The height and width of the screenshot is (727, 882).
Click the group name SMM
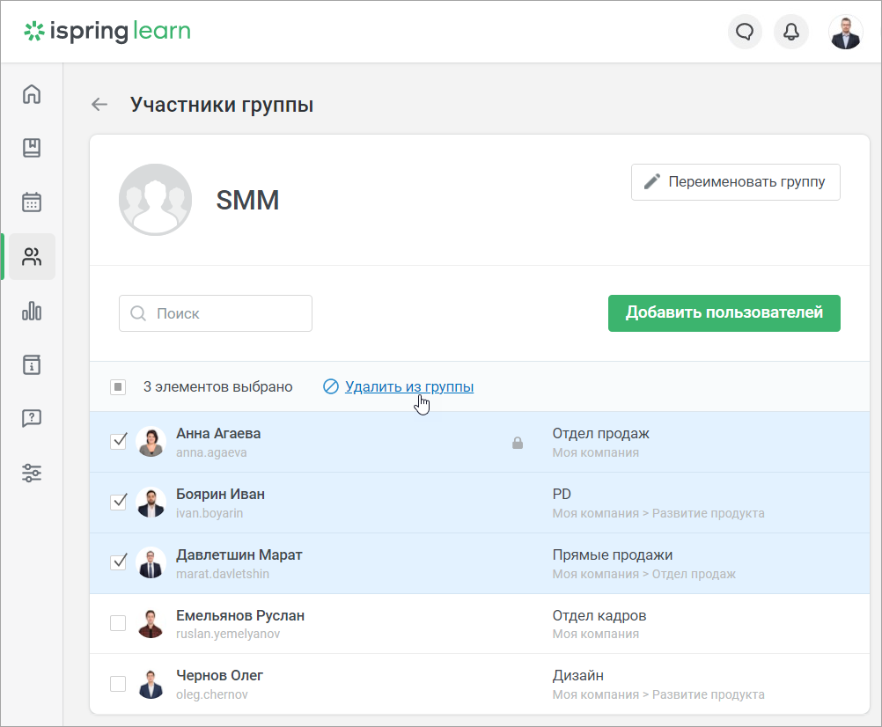247,200
